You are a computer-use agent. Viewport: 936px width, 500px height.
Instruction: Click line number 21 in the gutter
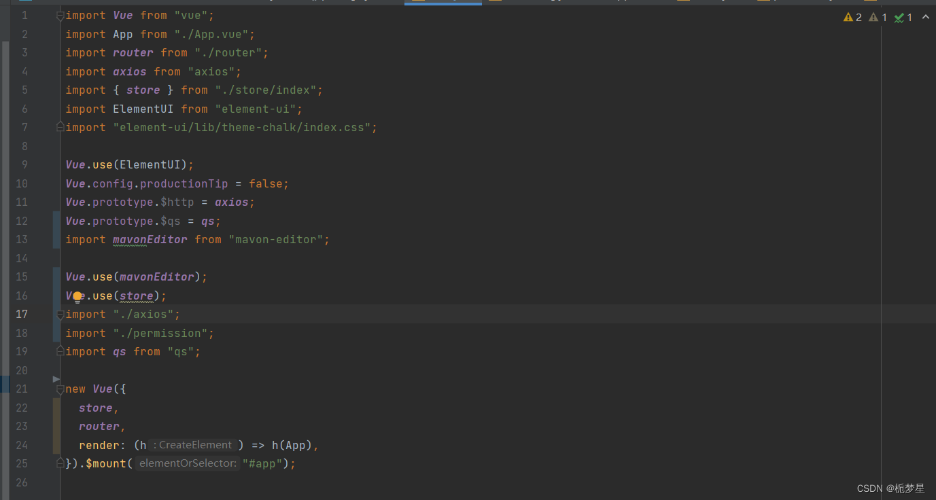click(22, 389)
